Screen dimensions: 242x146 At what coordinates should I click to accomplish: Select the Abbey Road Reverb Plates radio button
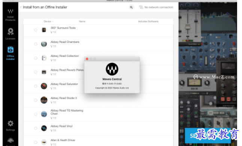pos(36,72)
